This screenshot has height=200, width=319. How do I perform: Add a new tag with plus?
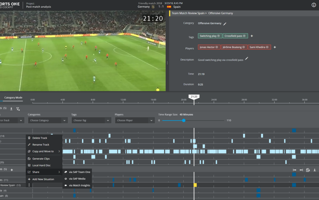pyautogui.click(x=252, y=36)
